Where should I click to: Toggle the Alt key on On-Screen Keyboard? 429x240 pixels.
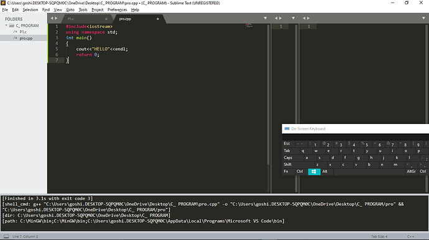click(x=326, y=171)
